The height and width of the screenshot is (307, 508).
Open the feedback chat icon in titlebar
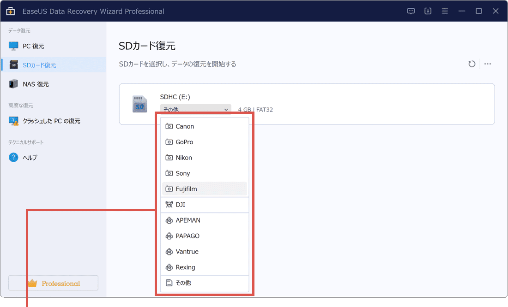(x=411, y=11)
